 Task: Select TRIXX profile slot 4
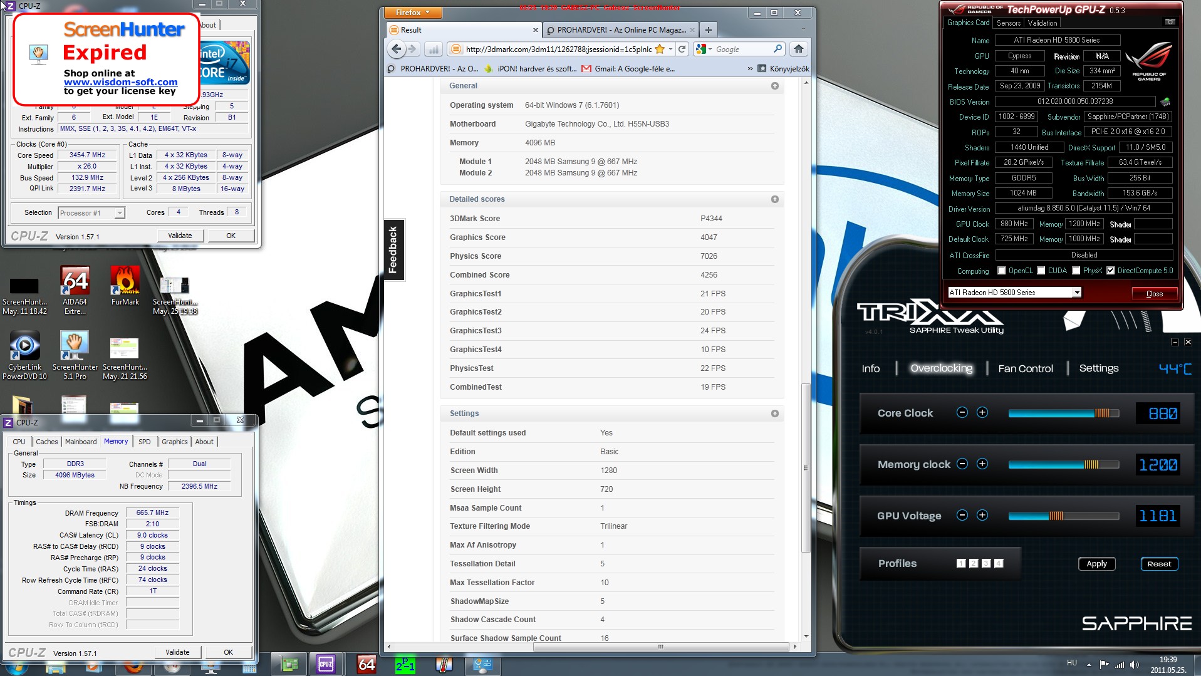[999, 563]
